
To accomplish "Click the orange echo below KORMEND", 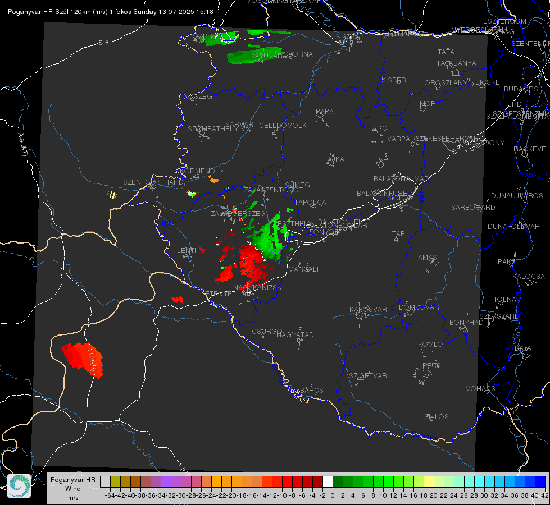I will pos(213,180).
